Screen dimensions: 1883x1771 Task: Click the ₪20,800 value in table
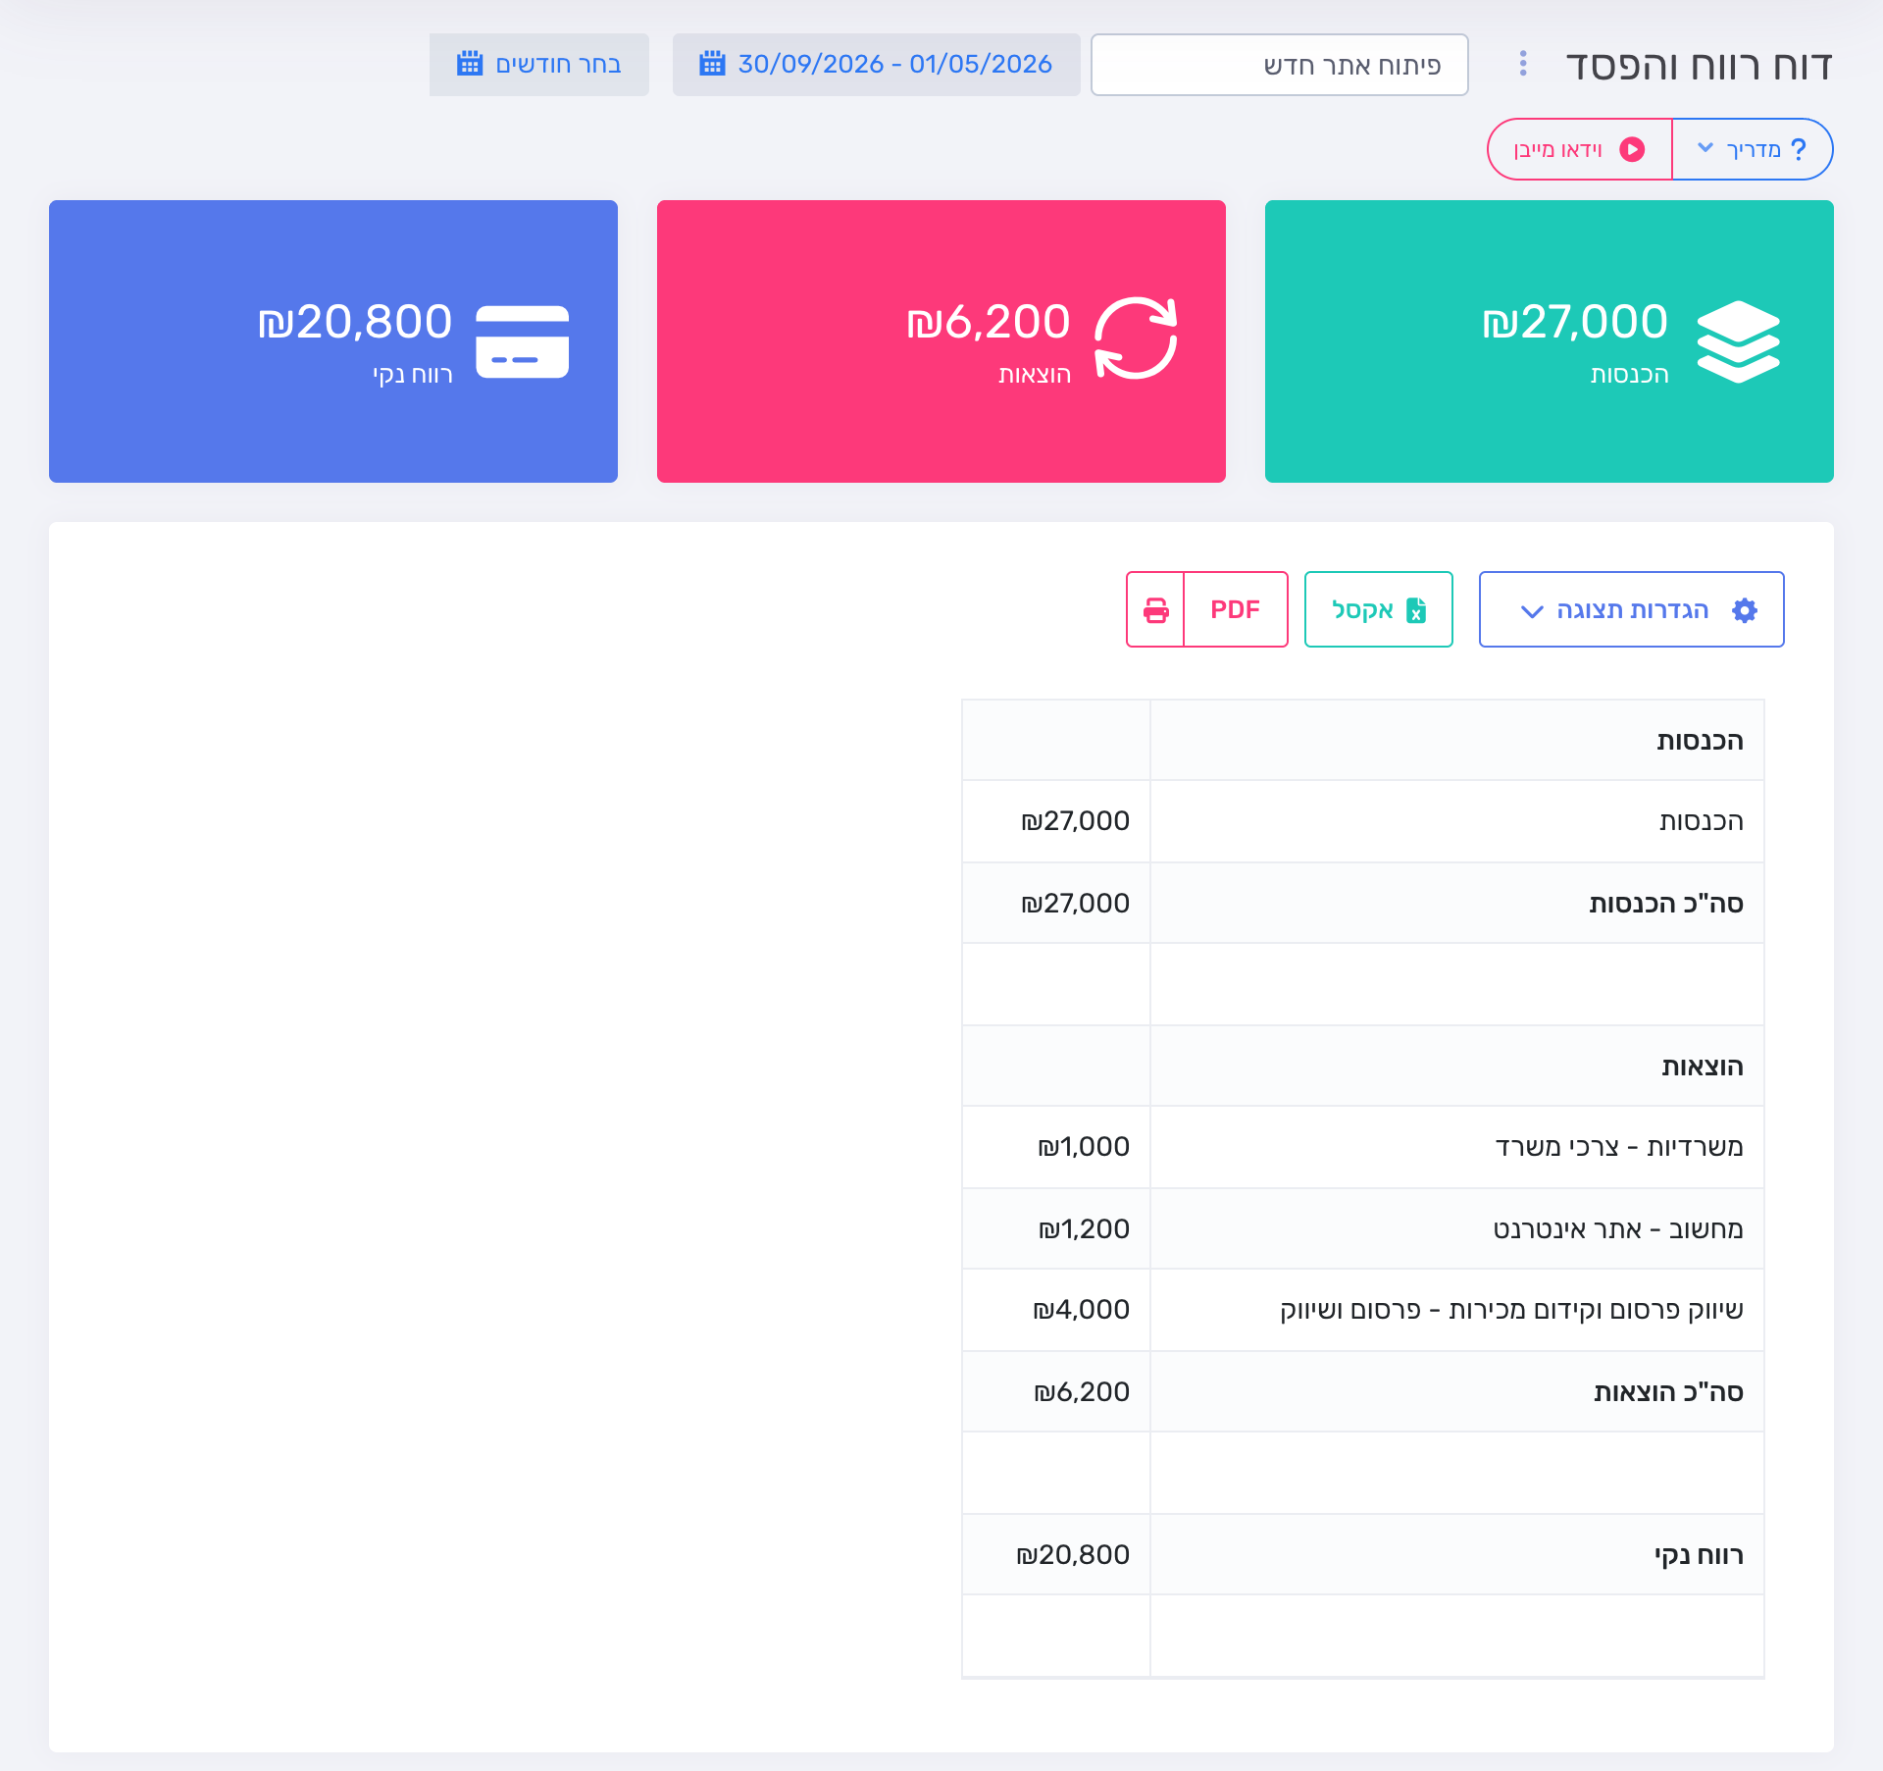(1073, 1555)
